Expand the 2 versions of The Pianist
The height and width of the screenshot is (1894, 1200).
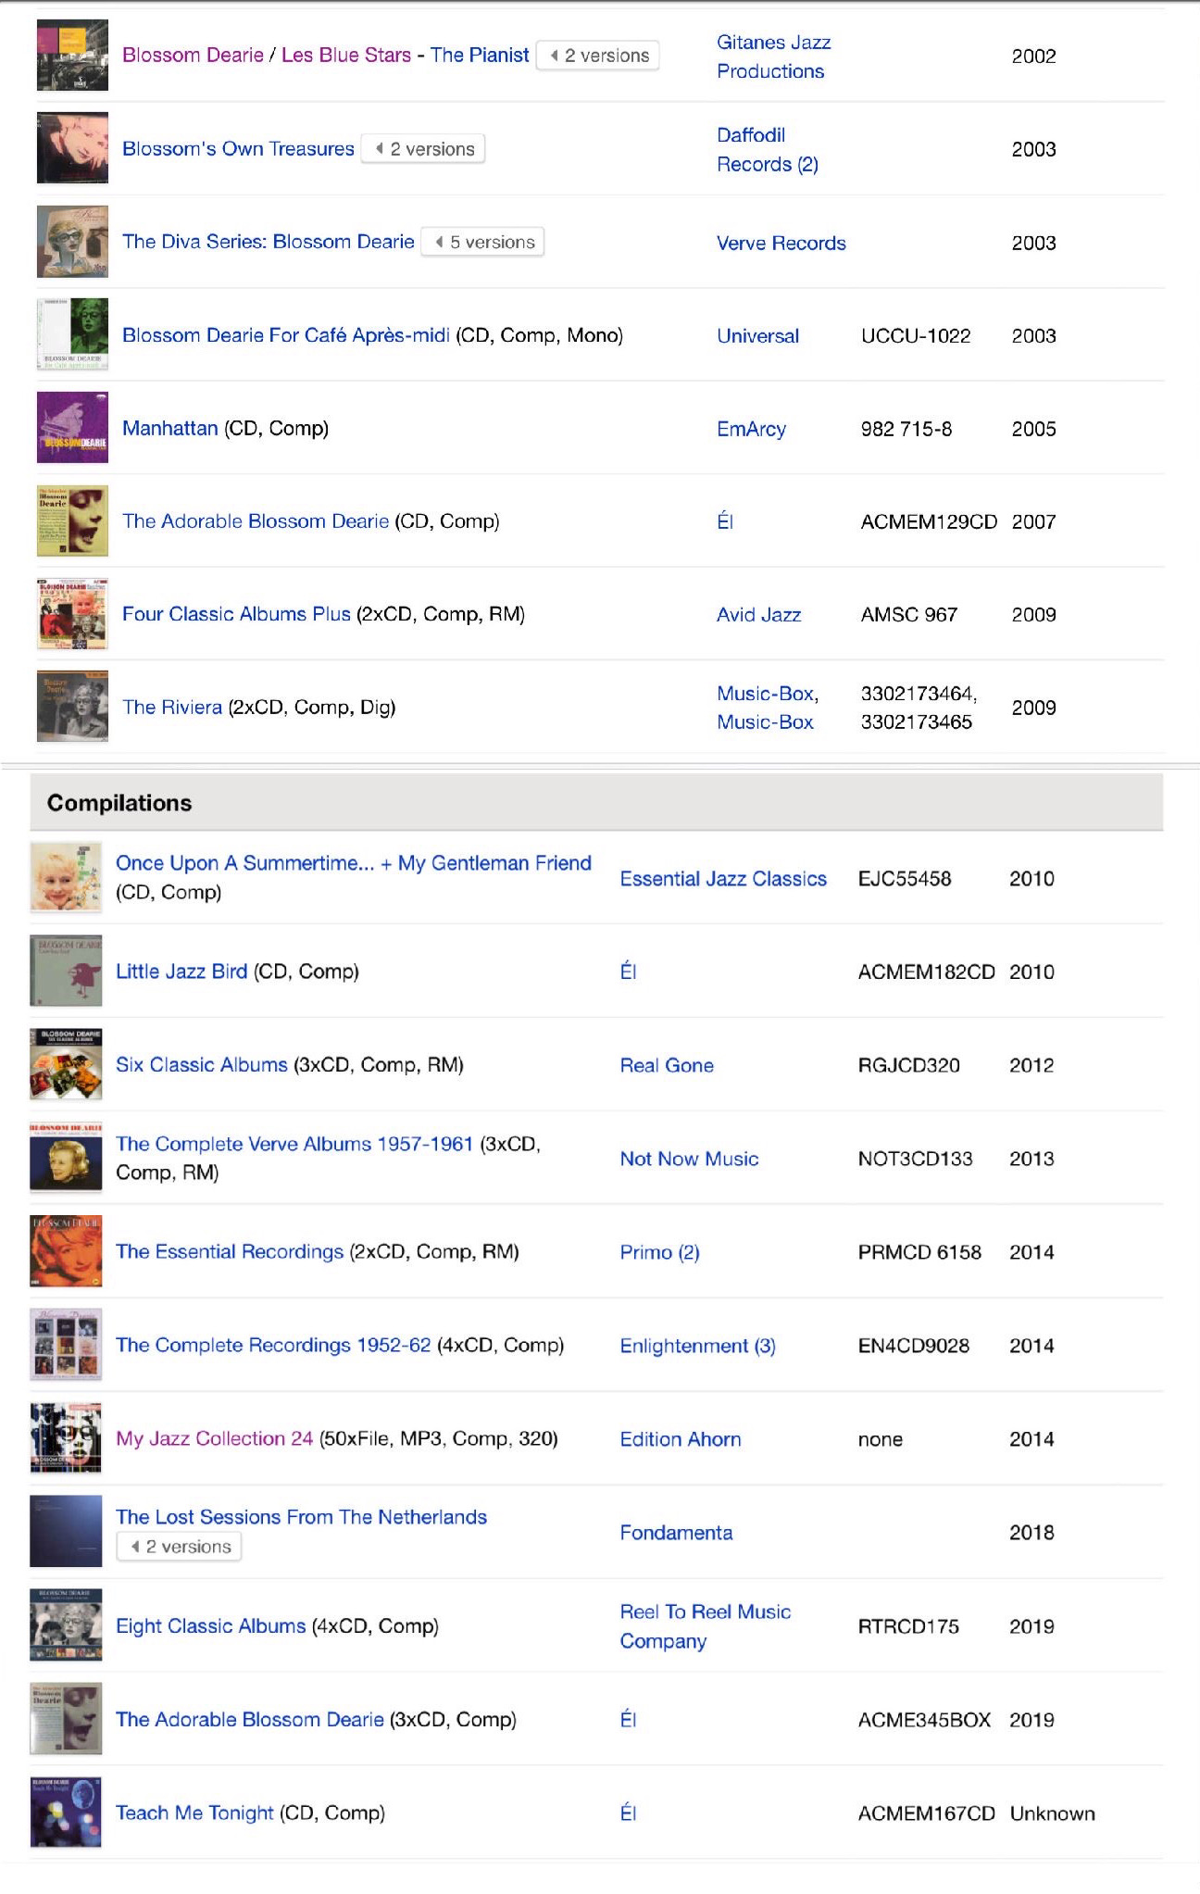pos(598,56)
